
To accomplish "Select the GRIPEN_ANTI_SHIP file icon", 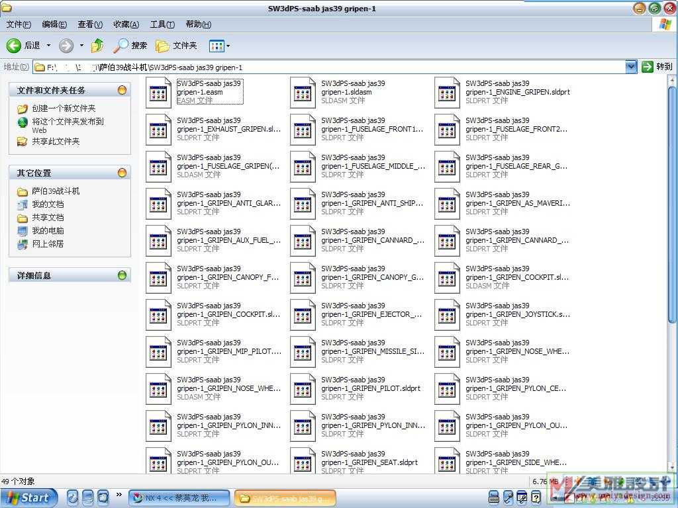I will [303, 204].
